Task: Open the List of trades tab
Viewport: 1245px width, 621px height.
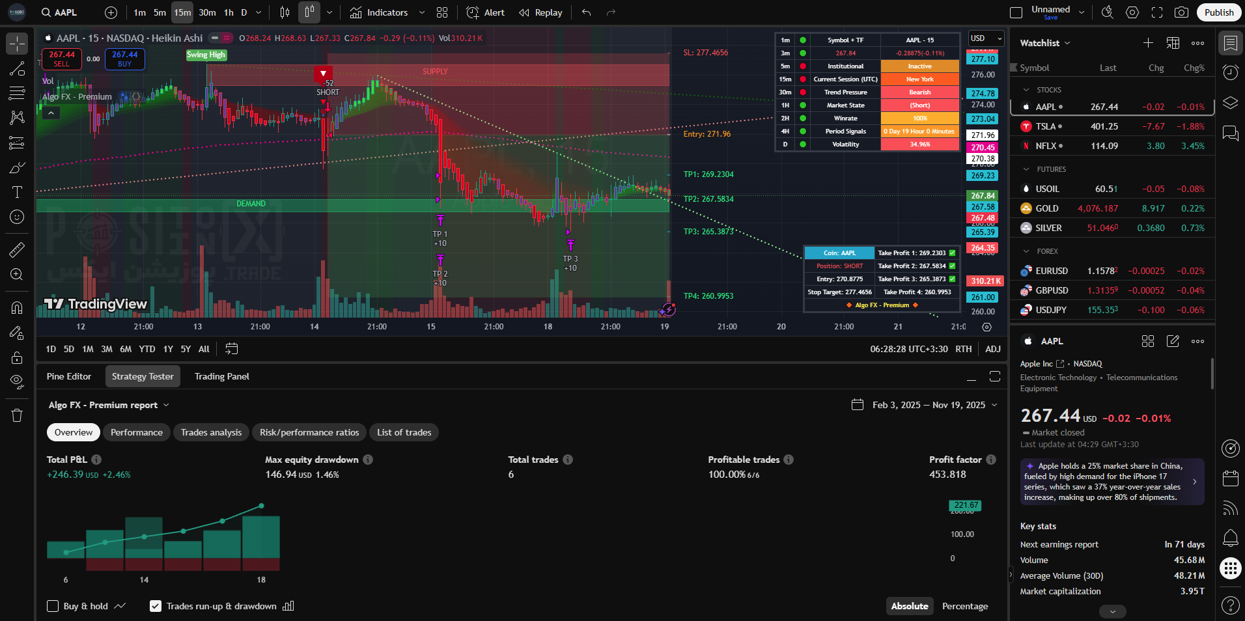Action: tap(404, 432)
